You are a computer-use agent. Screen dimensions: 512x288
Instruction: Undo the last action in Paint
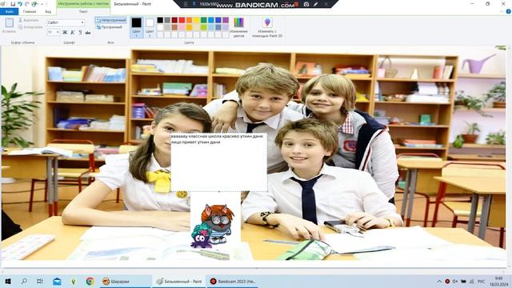(x=20, y=4)
